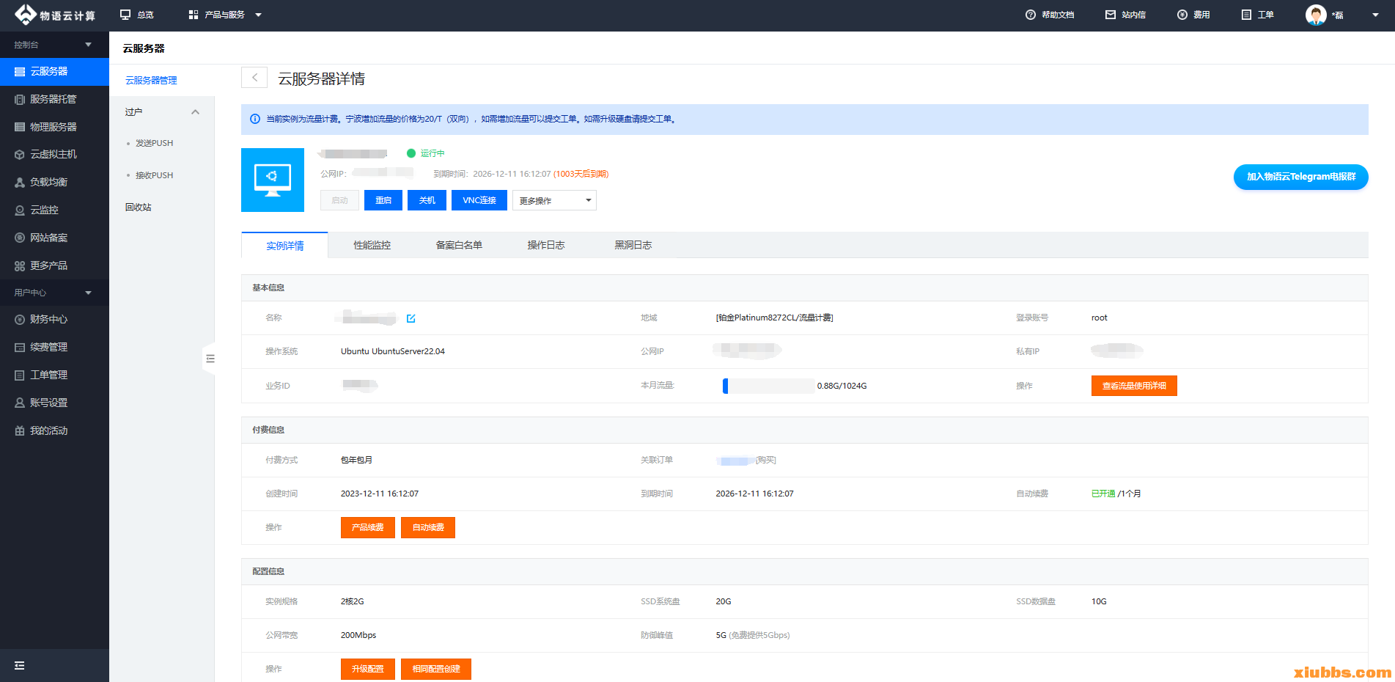
Task: Switch to the 操作日志 tab
Action: point(546,245)
